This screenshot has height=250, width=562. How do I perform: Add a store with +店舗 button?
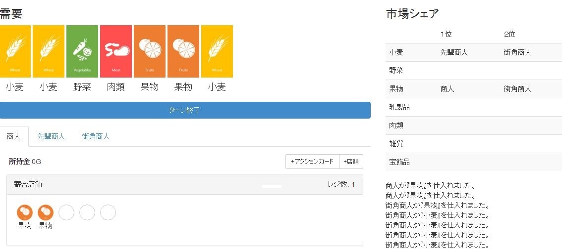tap(351, 162)
